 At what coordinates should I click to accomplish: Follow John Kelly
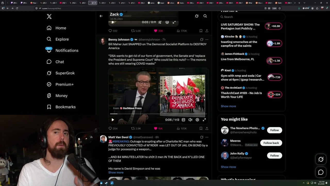tap(275, 156)
